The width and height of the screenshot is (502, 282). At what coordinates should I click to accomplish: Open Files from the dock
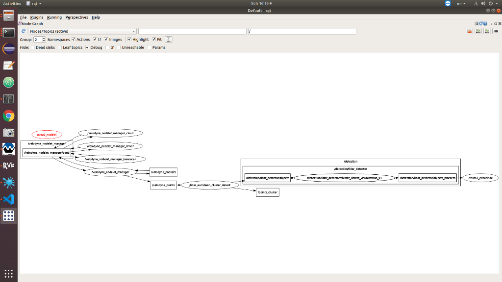pos(9,16)
